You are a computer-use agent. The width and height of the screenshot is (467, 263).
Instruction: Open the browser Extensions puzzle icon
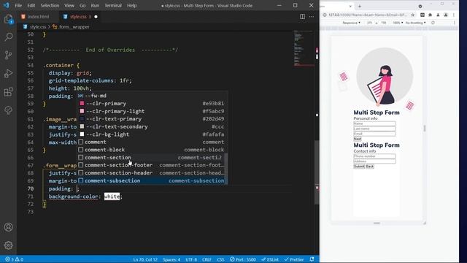(430, 15)
